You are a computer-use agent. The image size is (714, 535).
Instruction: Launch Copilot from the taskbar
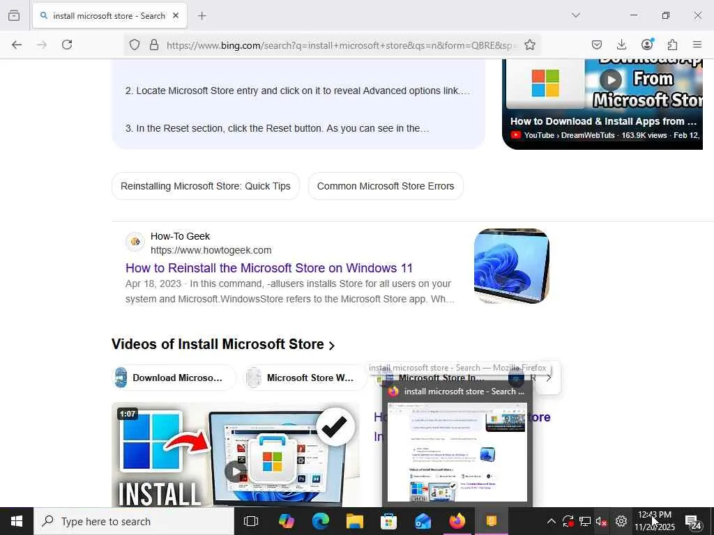click(x=286, y=521)
